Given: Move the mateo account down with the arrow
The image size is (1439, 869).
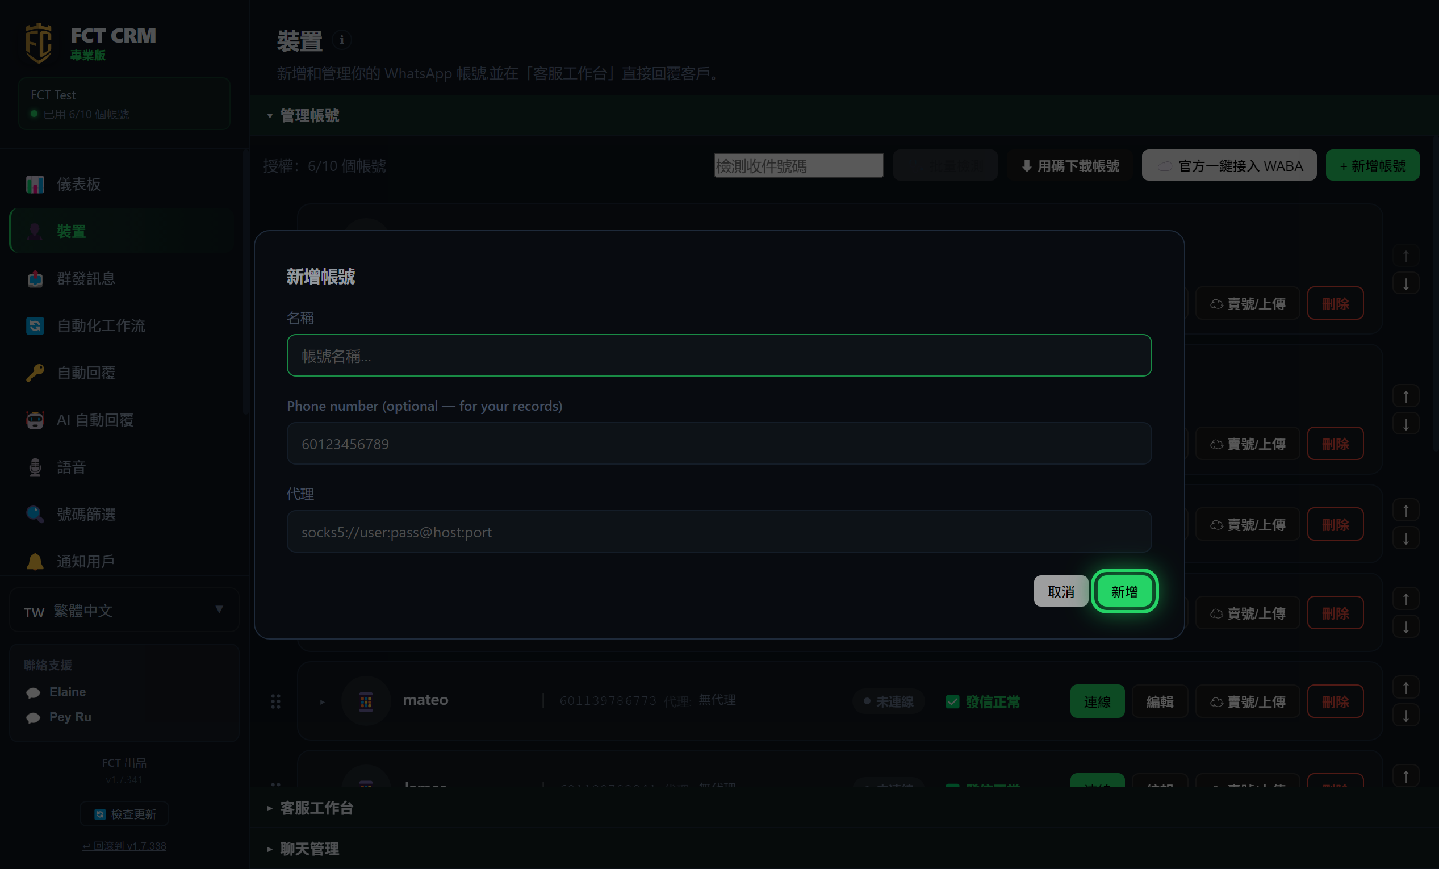Looking at the screenshot, I should 1405,716.
